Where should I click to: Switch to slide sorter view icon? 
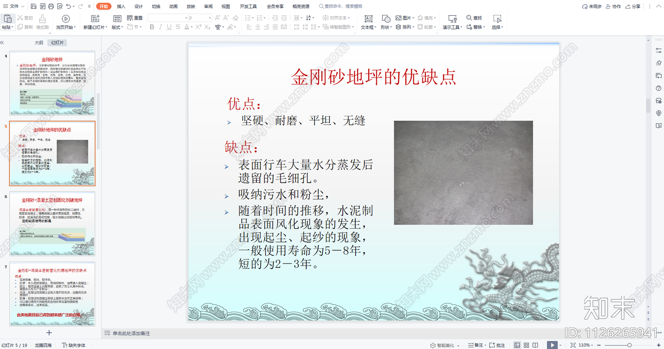(526, 345)
